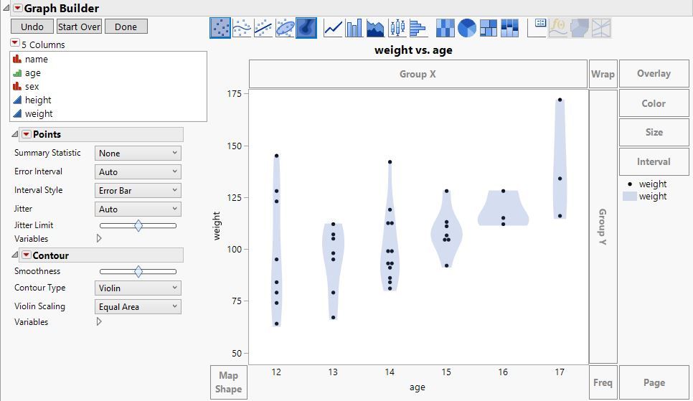Select the sex column in the list
Viewport: 693px width, 401px height.
coord(32,86)
